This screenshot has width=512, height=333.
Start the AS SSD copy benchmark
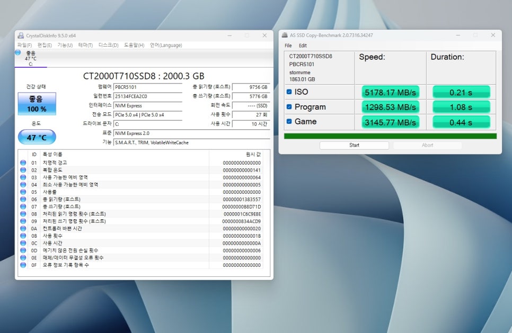(354, 146)
